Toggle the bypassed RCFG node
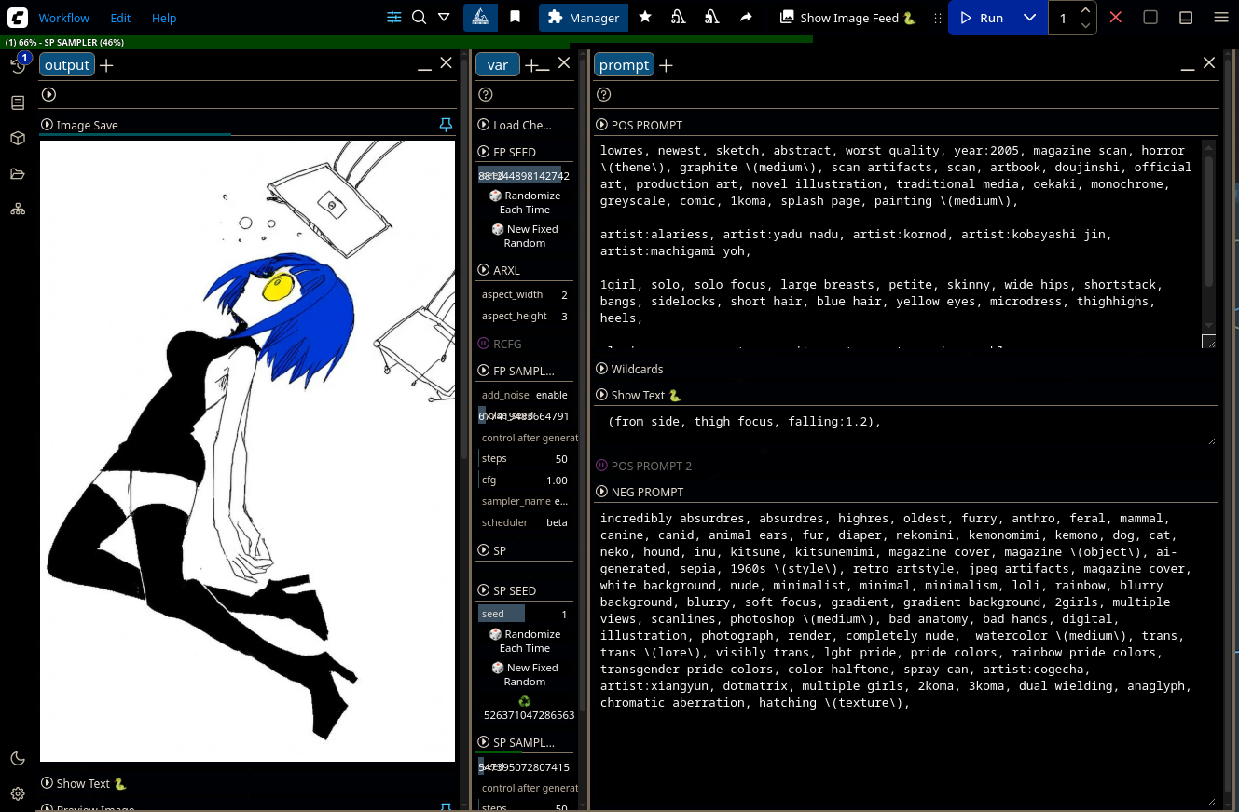 (484, 344)
